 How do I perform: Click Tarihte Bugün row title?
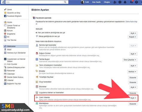[x=44, y=59]
